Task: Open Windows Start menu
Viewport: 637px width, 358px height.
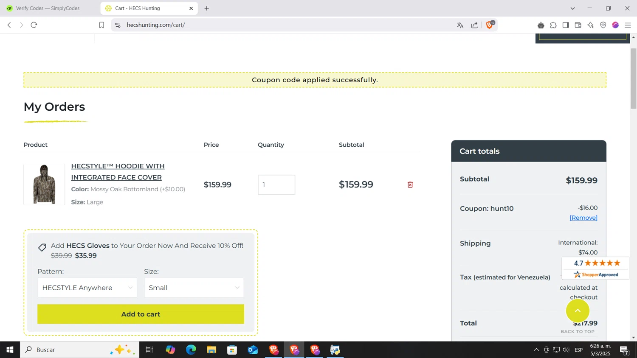Action: (x=10, y=350)
